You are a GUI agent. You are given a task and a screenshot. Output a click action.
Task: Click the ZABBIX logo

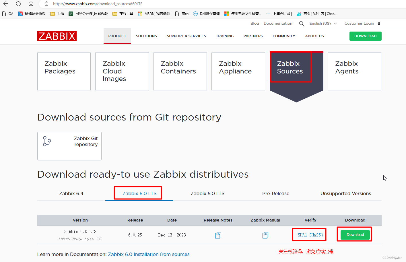pyautogui.click(x=57, y=36)
